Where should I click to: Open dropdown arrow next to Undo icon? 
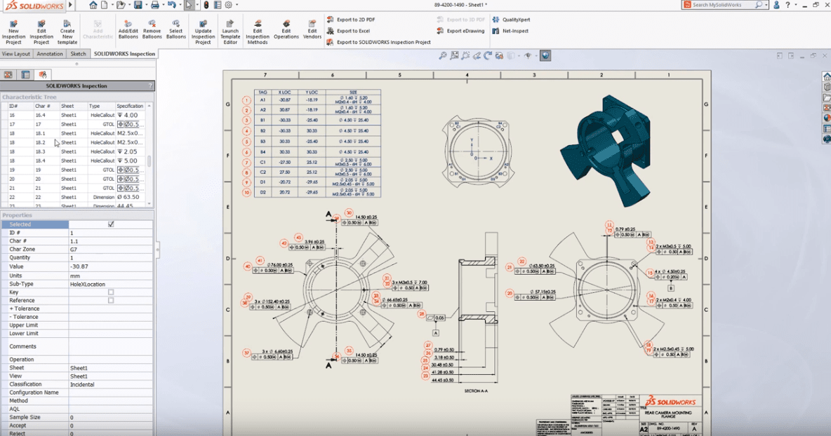180,5
